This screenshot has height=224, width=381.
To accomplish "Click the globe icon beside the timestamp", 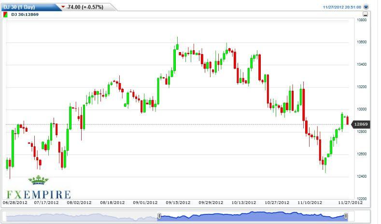I will pyautogui.click(x=366, y=7).
